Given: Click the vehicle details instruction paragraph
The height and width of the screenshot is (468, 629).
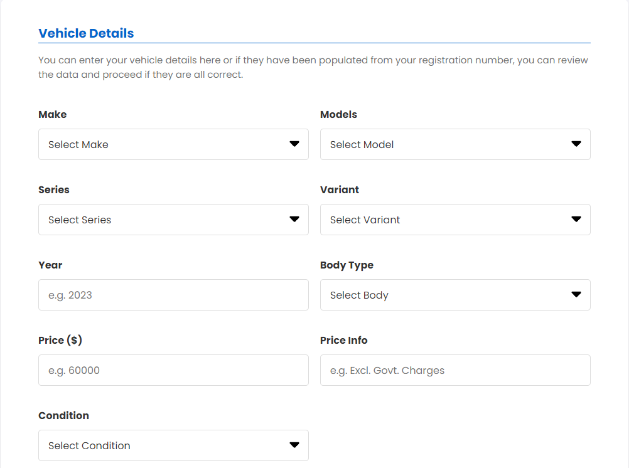Looking at the screenshot, I should tap(313, 68).
